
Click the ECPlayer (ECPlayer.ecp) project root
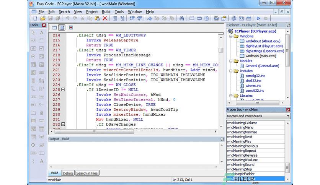click(x=255, y=31)
